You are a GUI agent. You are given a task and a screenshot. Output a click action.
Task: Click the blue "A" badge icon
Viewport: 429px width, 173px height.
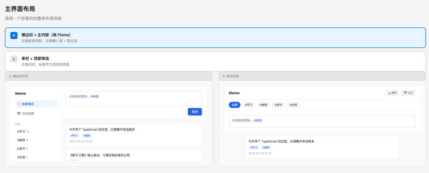tap(14, 35)
